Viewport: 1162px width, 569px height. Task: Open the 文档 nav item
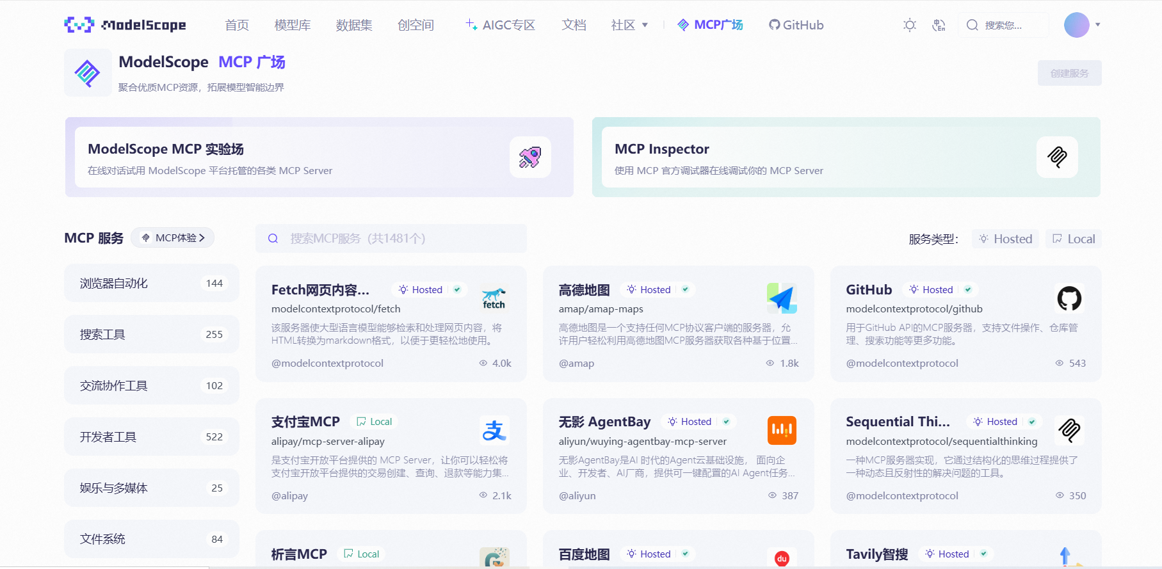[x=574, y=25]
